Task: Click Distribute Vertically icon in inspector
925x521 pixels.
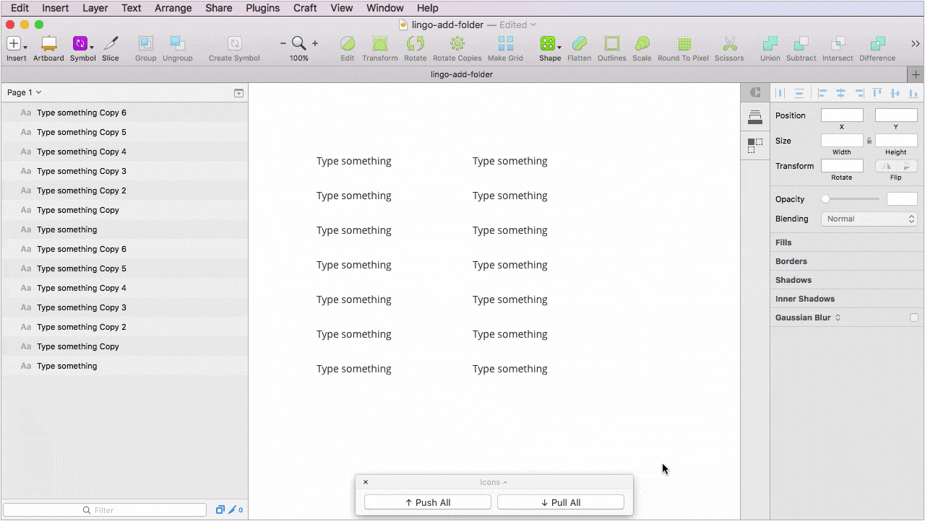Action: click(799, 93)
